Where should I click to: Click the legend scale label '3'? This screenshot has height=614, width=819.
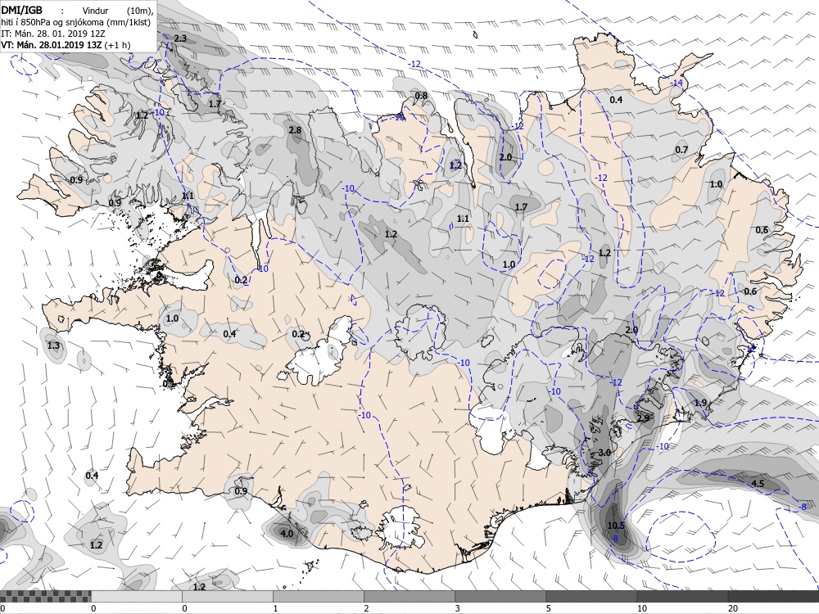click(457, 608)
